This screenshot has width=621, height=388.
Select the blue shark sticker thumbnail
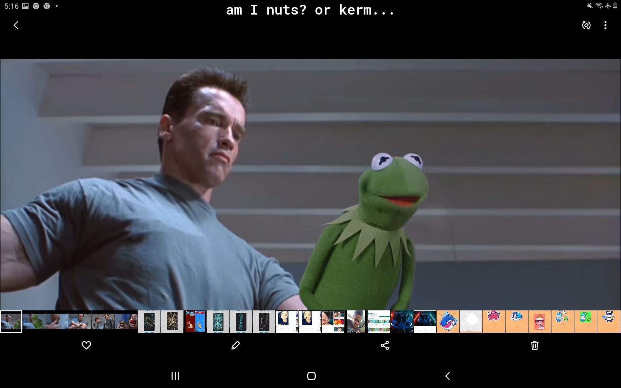(x=448, y=321)
